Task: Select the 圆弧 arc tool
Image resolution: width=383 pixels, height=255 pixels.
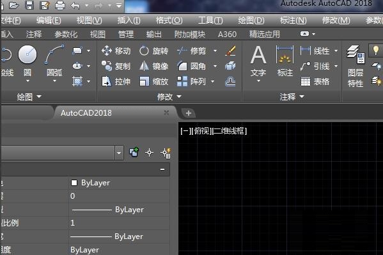Action: pyautogui.click(x=54, y=61)
